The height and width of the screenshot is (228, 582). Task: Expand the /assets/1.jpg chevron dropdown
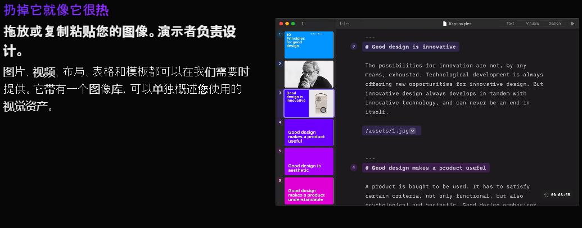[x=413, y=131]
